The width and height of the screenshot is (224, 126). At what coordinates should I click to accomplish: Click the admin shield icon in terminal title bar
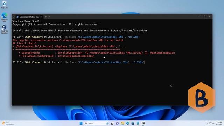click(x=14, y=17)
